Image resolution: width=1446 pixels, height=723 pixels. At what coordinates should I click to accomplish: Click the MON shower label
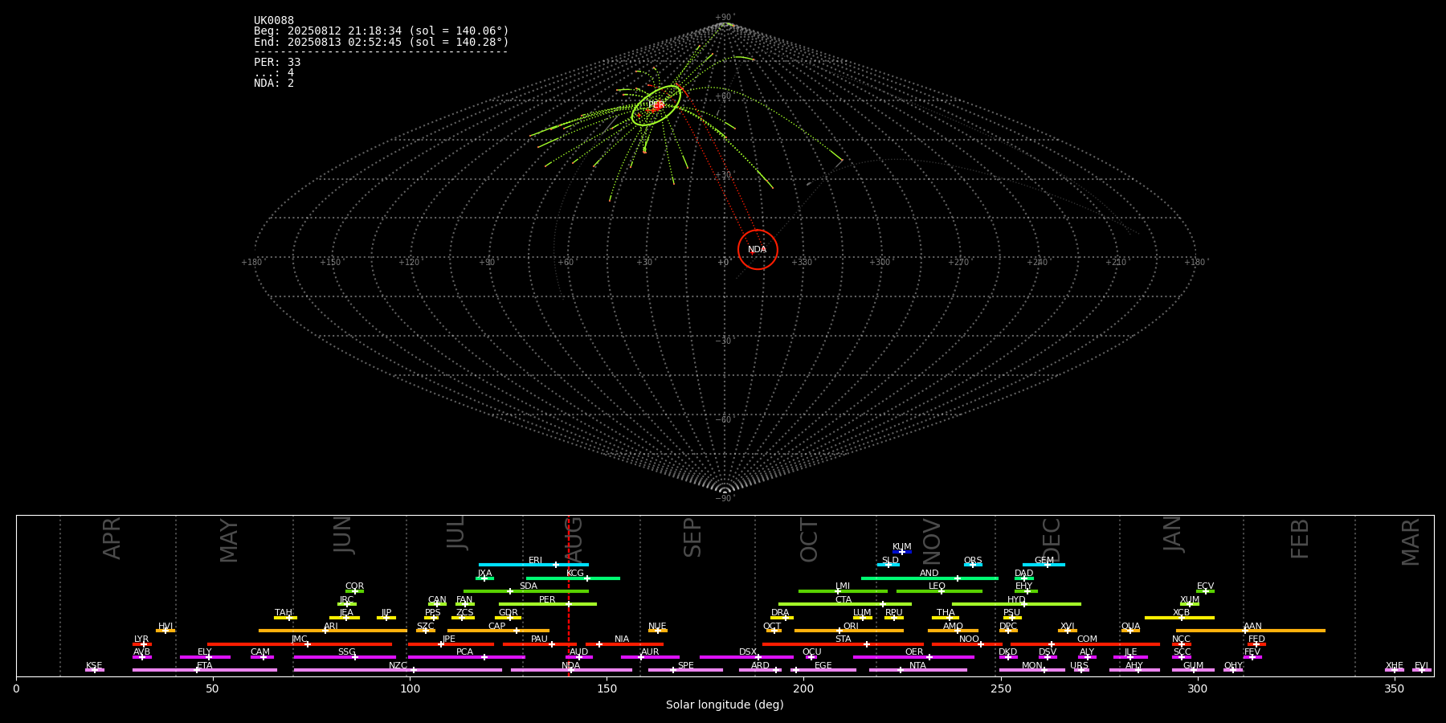click(x=1032, y=666)
